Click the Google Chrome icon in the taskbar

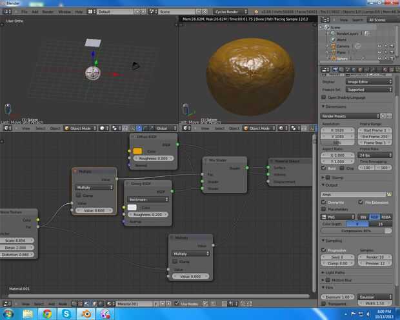(x=47, y=314)
